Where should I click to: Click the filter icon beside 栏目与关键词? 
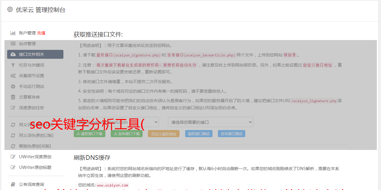(x=13, y=65)
